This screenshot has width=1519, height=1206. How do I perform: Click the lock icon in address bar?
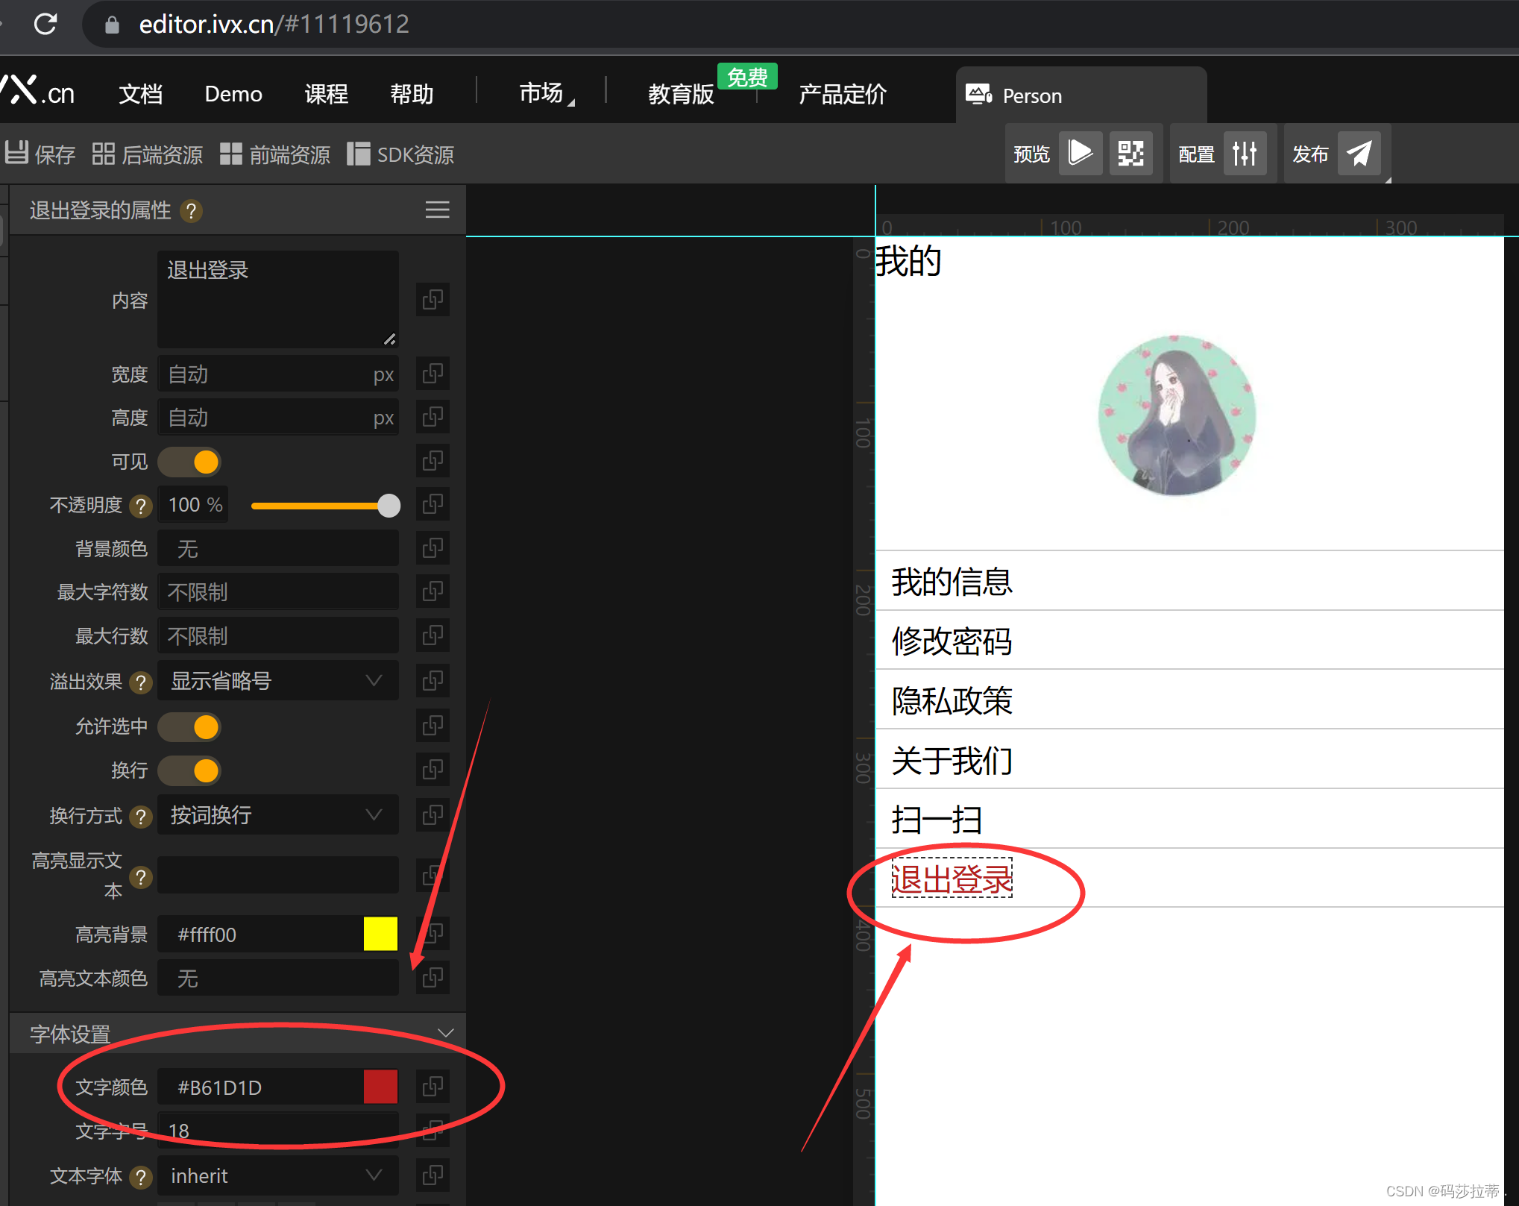pos(112,25)
